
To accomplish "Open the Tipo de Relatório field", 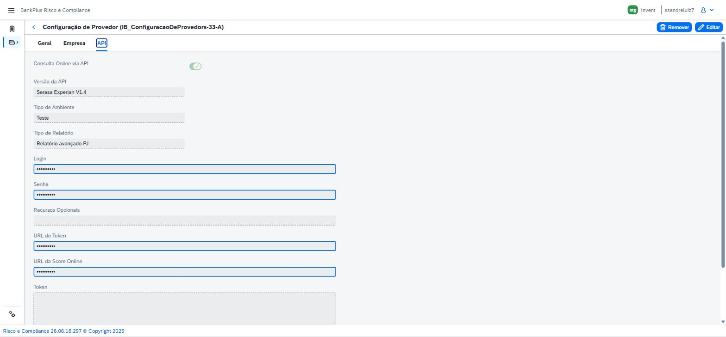I will [109, 143].
